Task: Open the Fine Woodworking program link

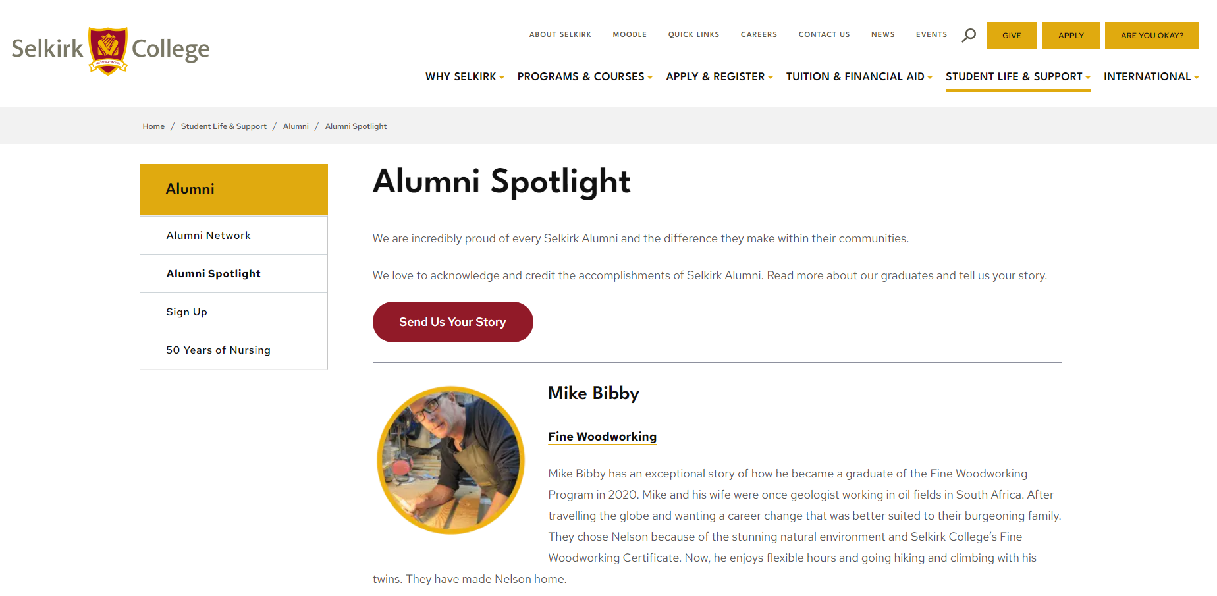Action: tap(602, 437)
